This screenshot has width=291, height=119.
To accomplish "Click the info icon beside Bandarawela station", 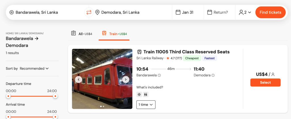I will pyautogui.click(x=159, y=75).
